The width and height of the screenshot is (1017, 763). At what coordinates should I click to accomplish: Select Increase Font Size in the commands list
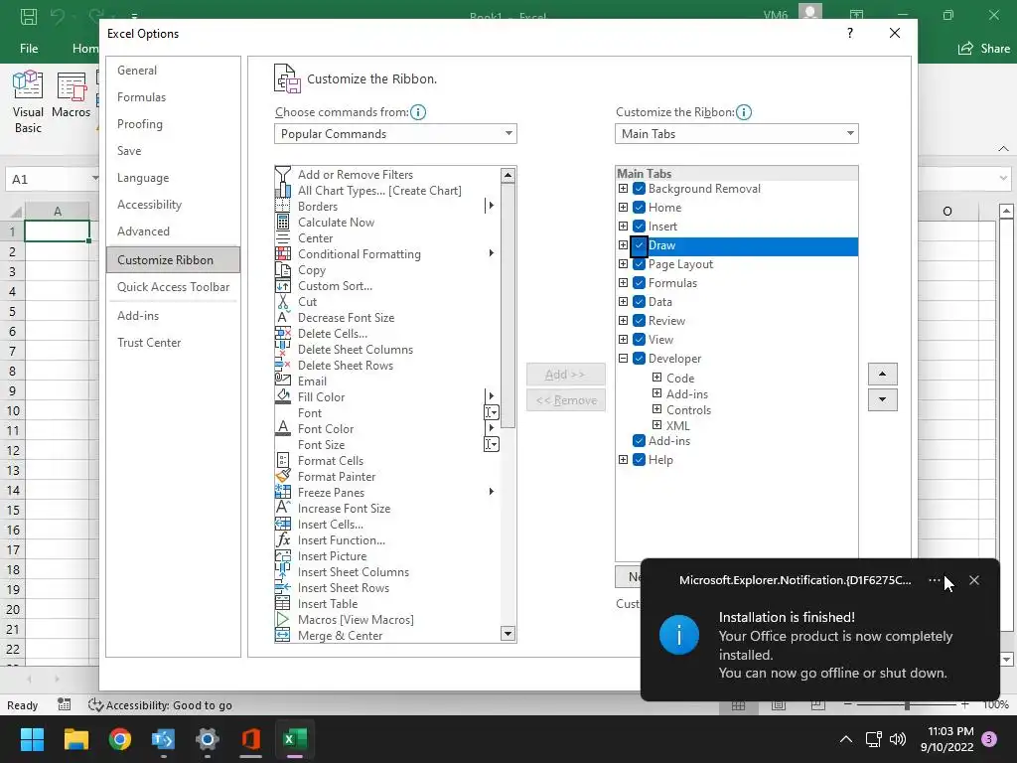coord(387,508)
